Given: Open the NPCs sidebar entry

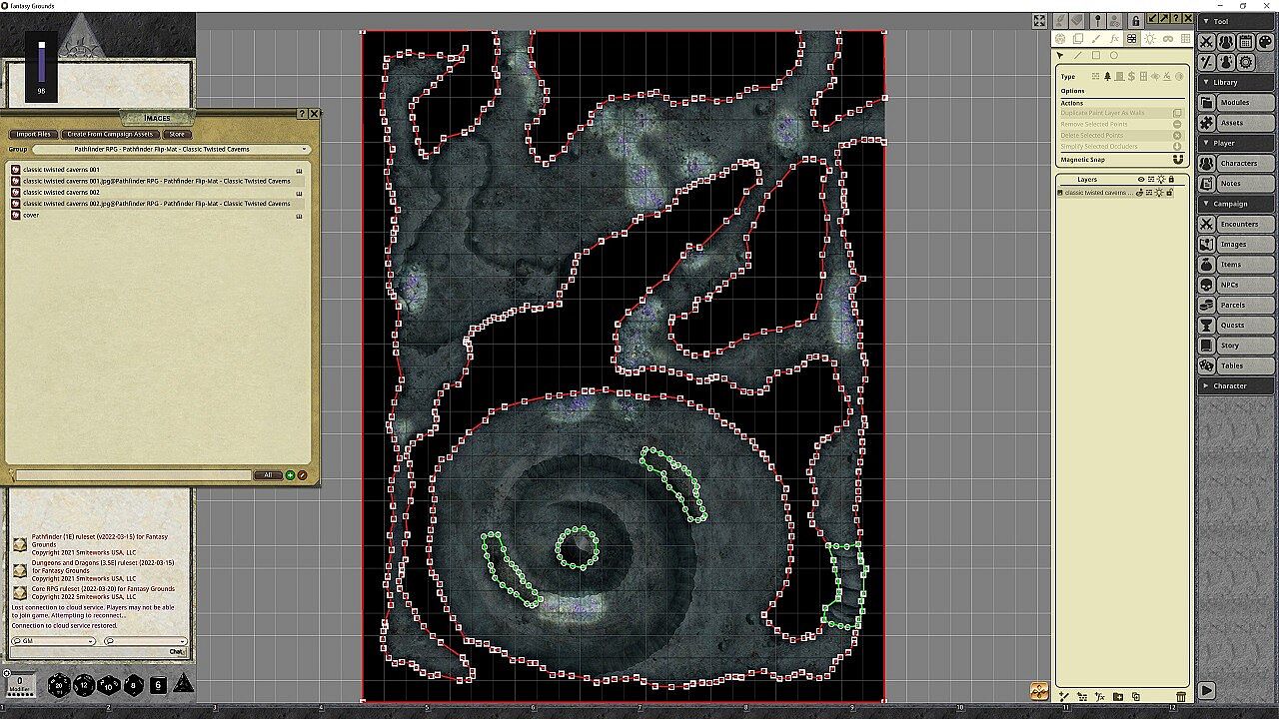Looking at the screenshot, I should [x=1236, y=285].
